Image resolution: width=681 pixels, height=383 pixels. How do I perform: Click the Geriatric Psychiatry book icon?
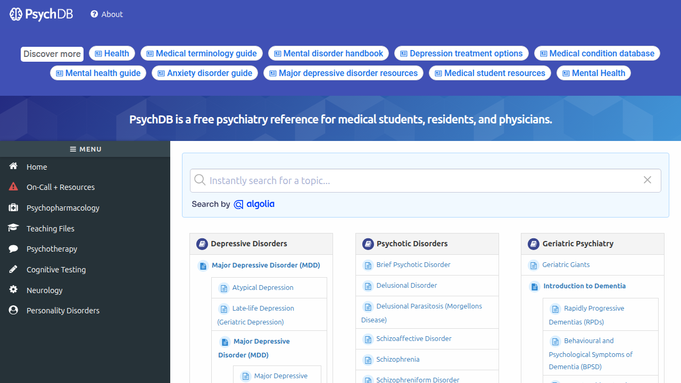[534, 244]
